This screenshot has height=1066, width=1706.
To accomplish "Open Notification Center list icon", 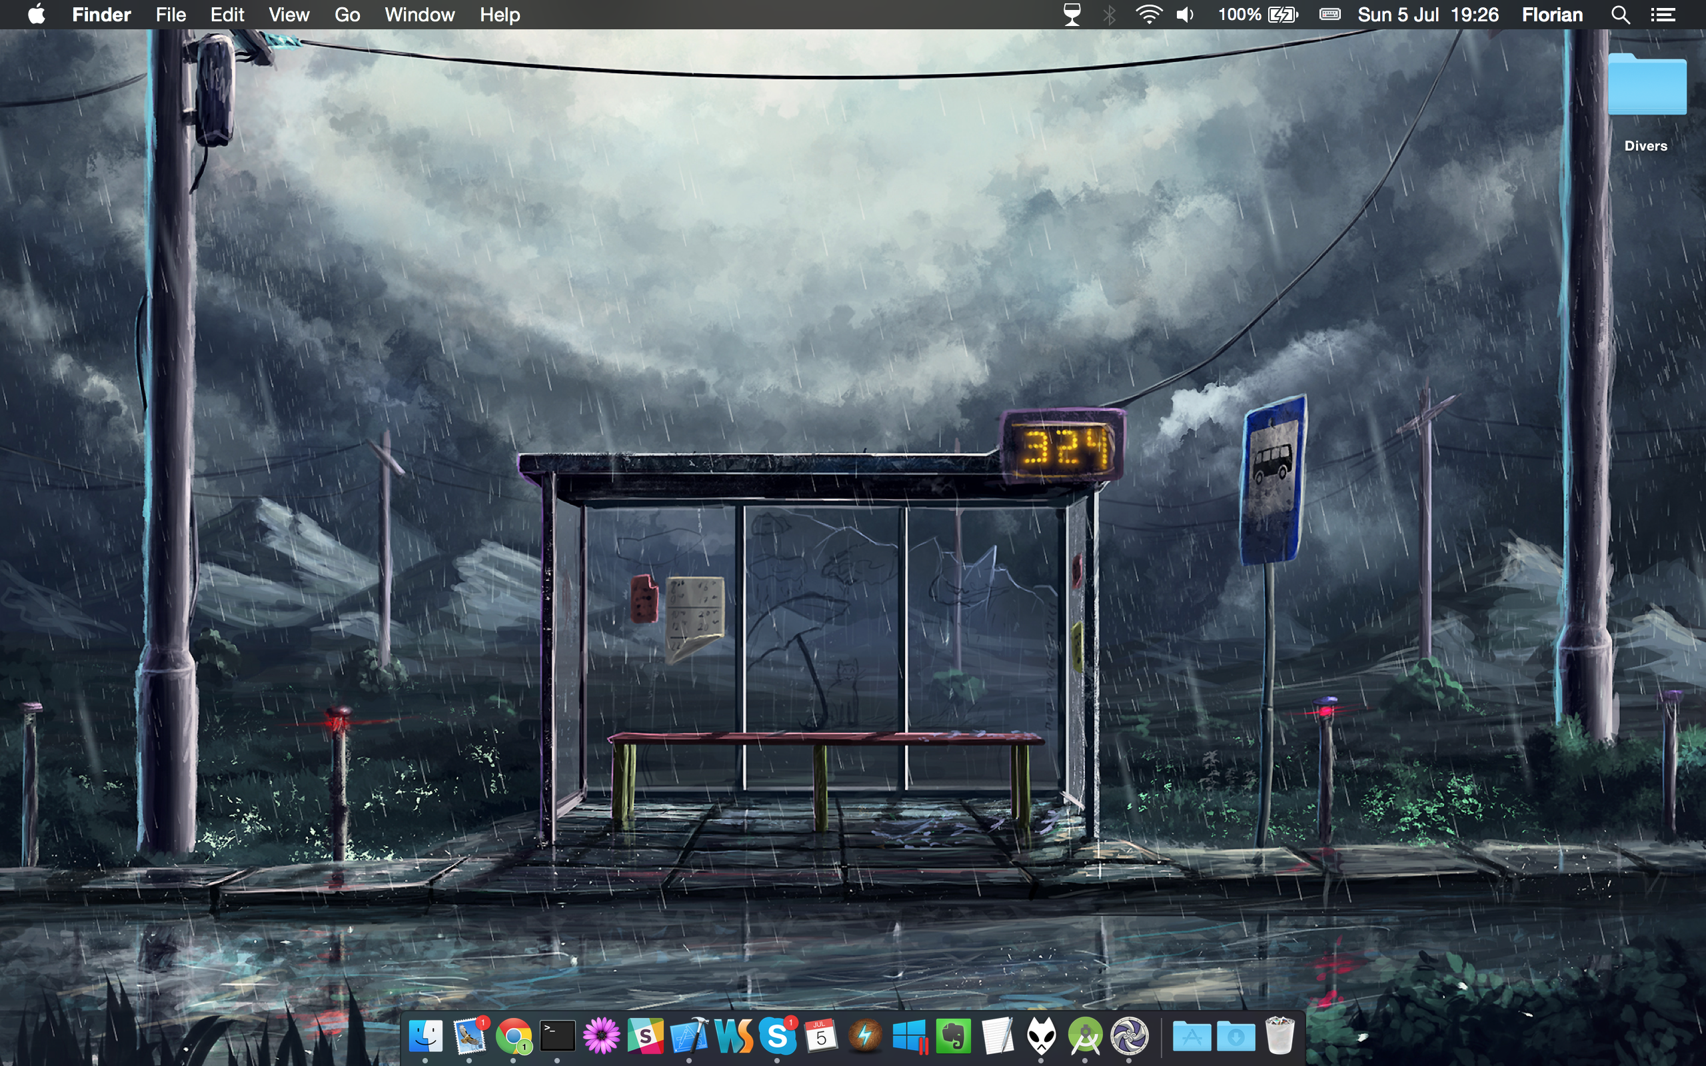I will coord(1663,15).
